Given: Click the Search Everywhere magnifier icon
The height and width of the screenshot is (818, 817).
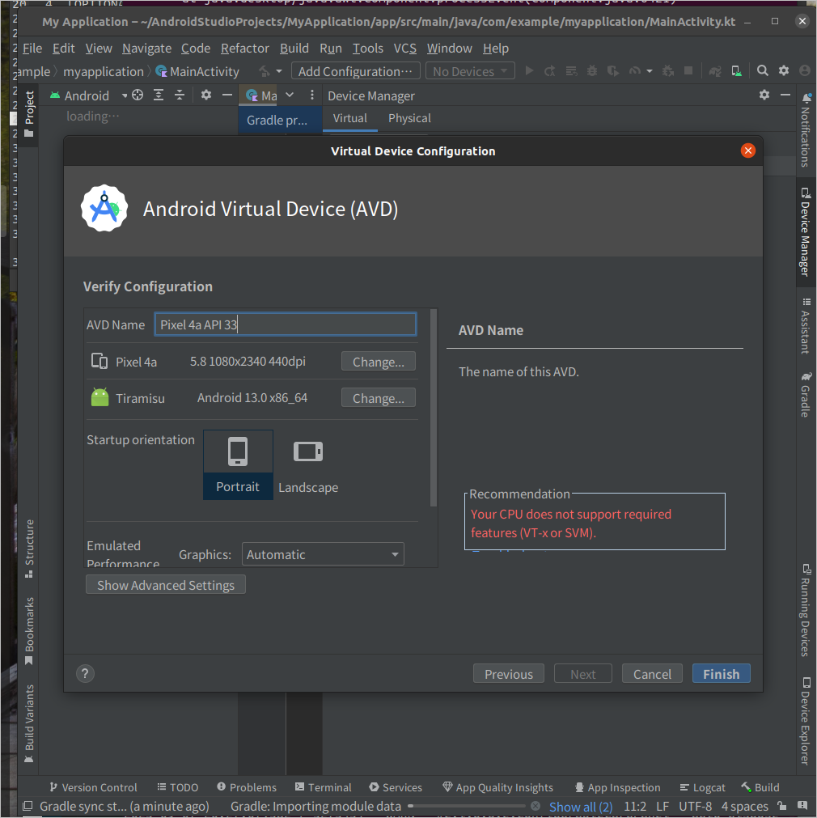Looking at the screenshot, I should [x=762, y=70].
